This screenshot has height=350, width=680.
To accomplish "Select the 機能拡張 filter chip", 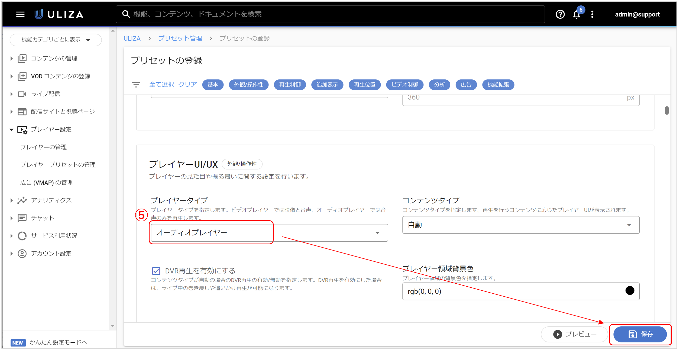I will (498, 85).
